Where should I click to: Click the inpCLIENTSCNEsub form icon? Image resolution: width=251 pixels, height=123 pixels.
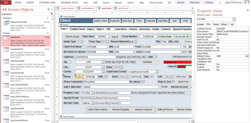click(x=6, y=97)
